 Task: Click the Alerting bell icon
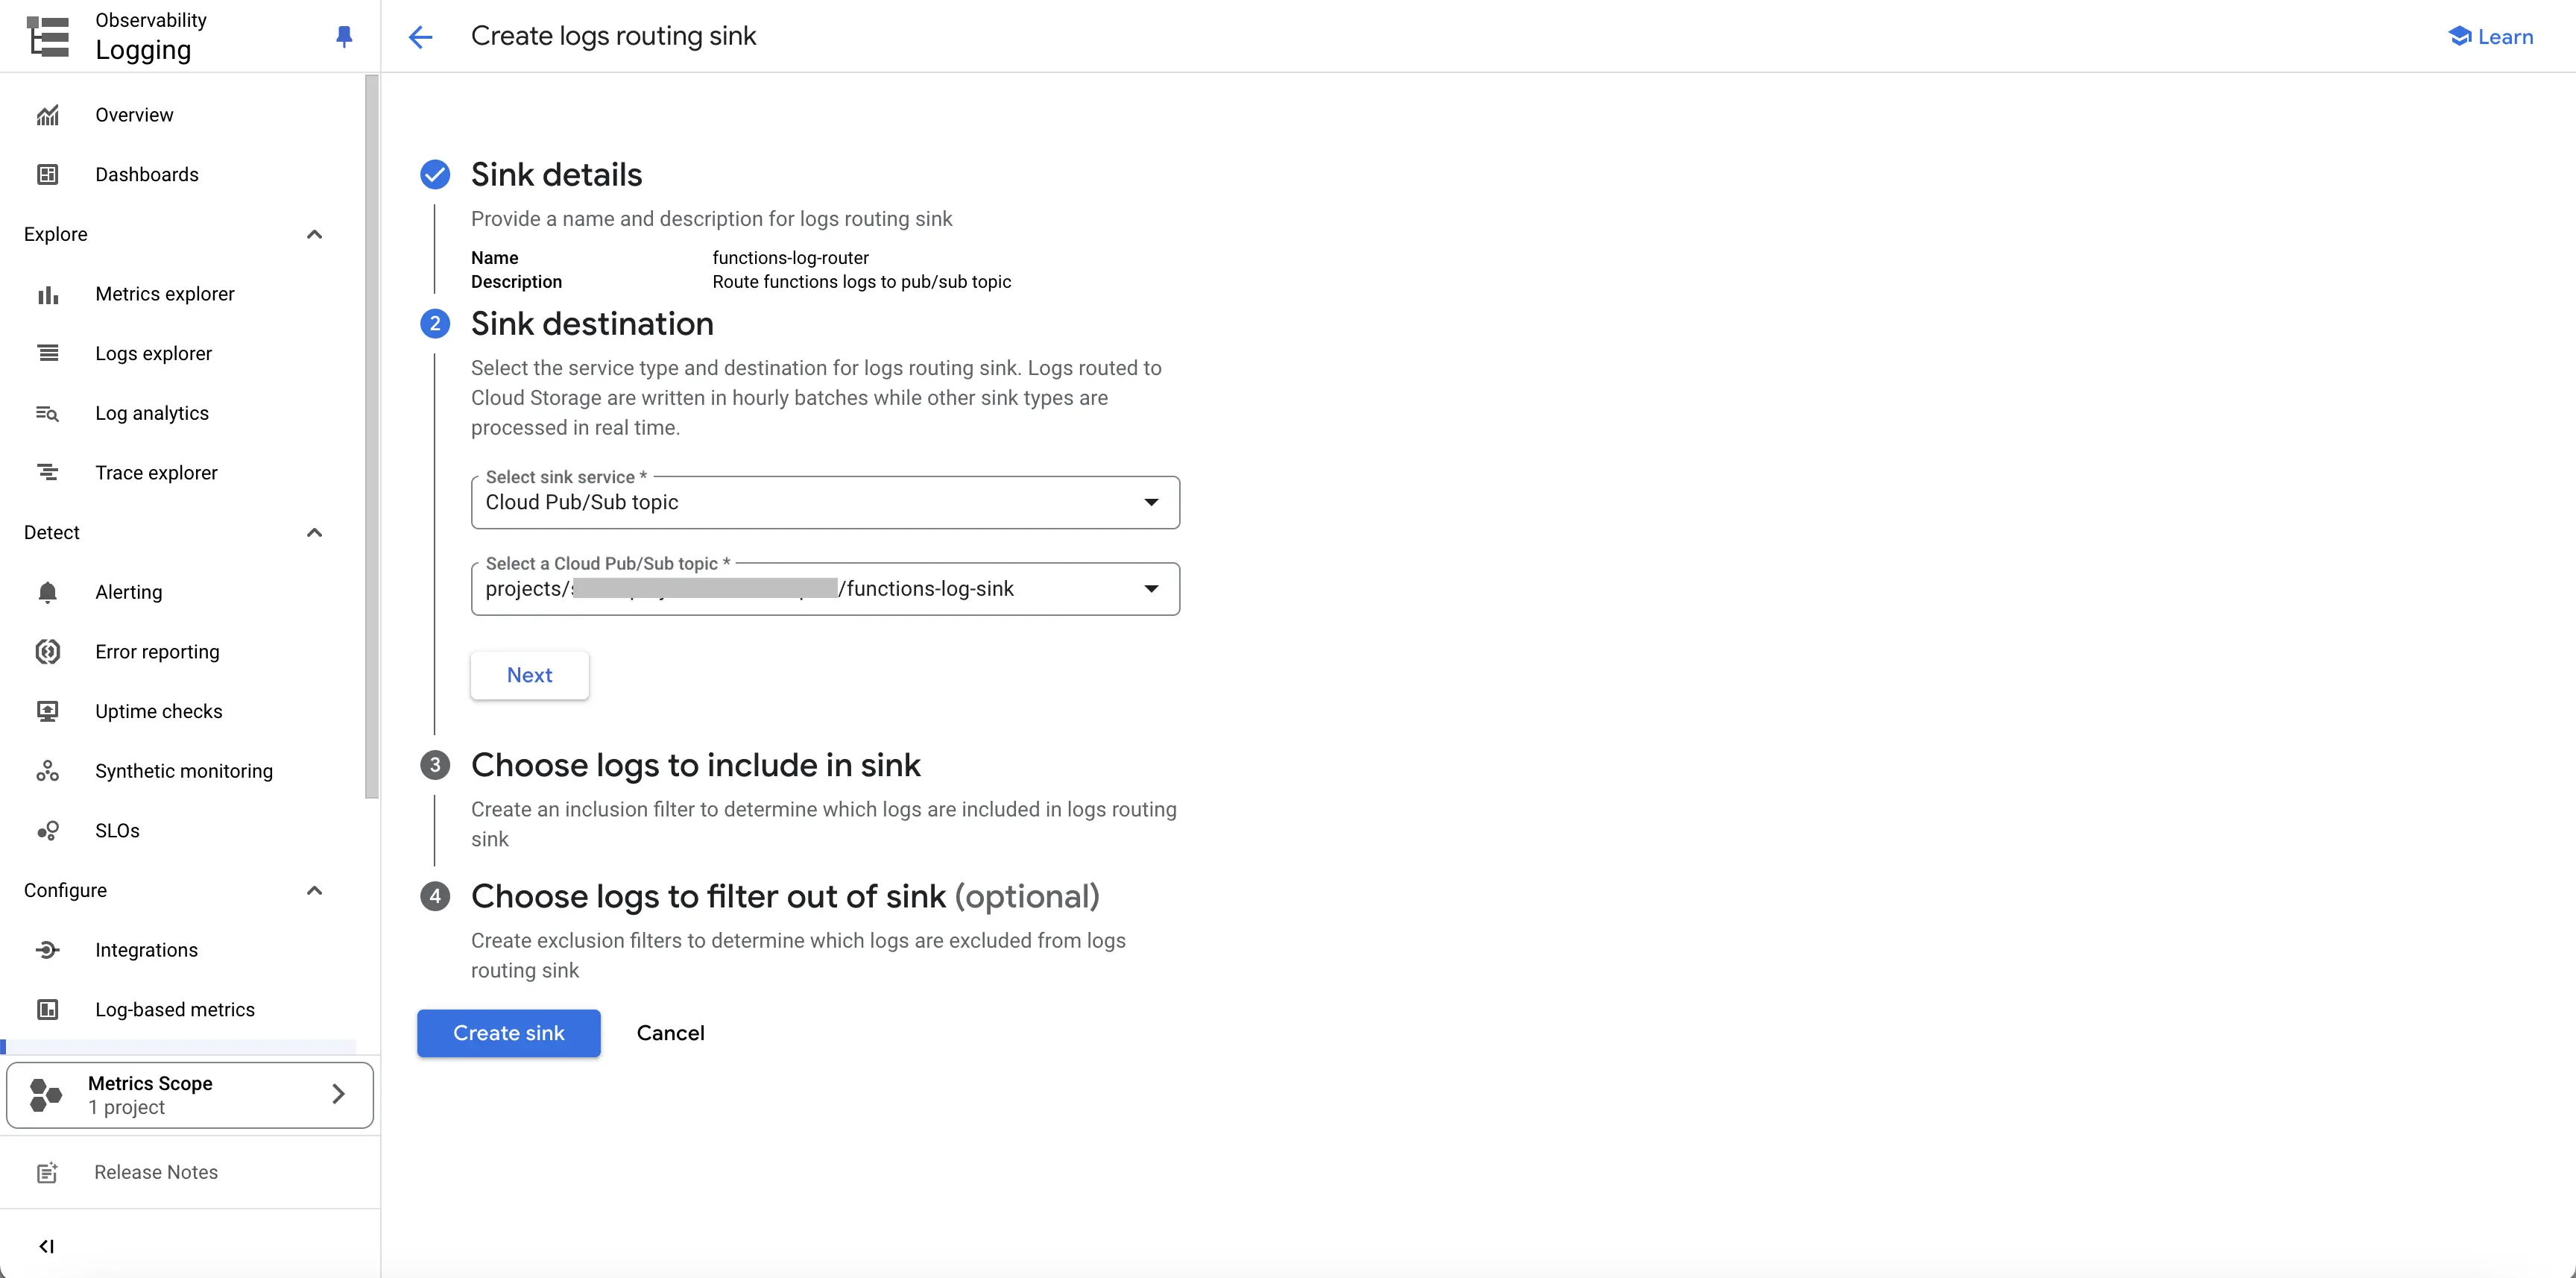coord(48,591)
